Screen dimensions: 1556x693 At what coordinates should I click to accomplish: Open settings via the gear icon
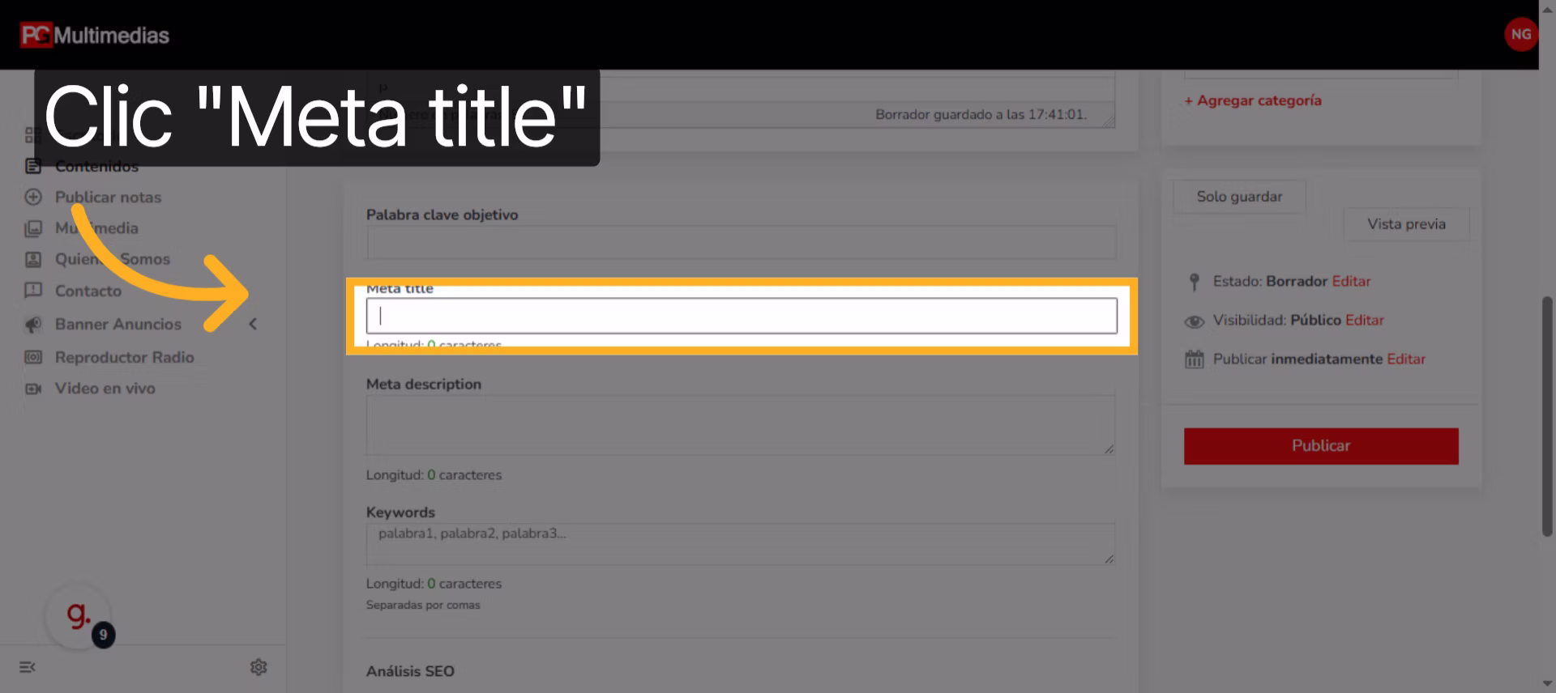pos(259,667)
